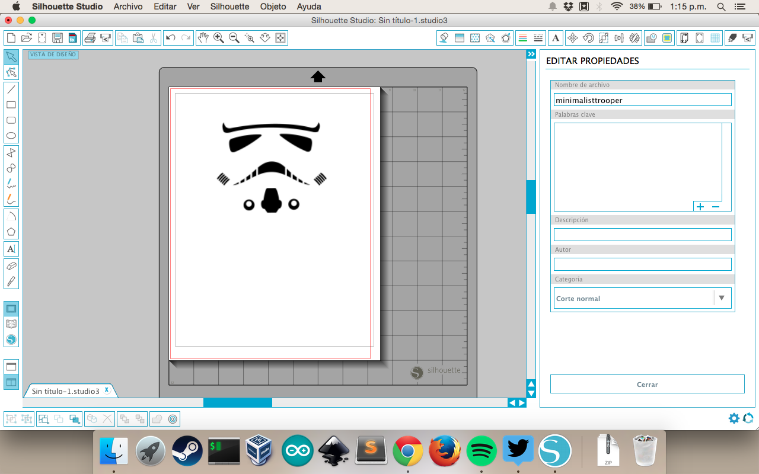Open the Archivo menu
This screenshot has width=759, height=474.
128,7
